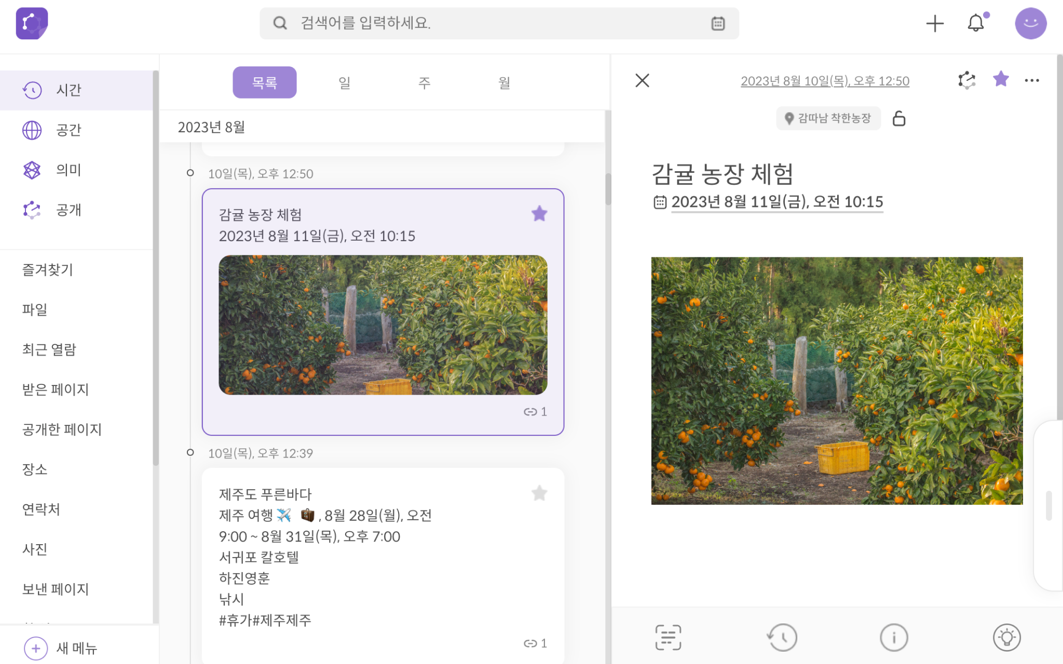This screenshot has width=1063, height=664.
Task: Toggle favorite star on 제주도 푸른바다 card
Action: [539, 493]
